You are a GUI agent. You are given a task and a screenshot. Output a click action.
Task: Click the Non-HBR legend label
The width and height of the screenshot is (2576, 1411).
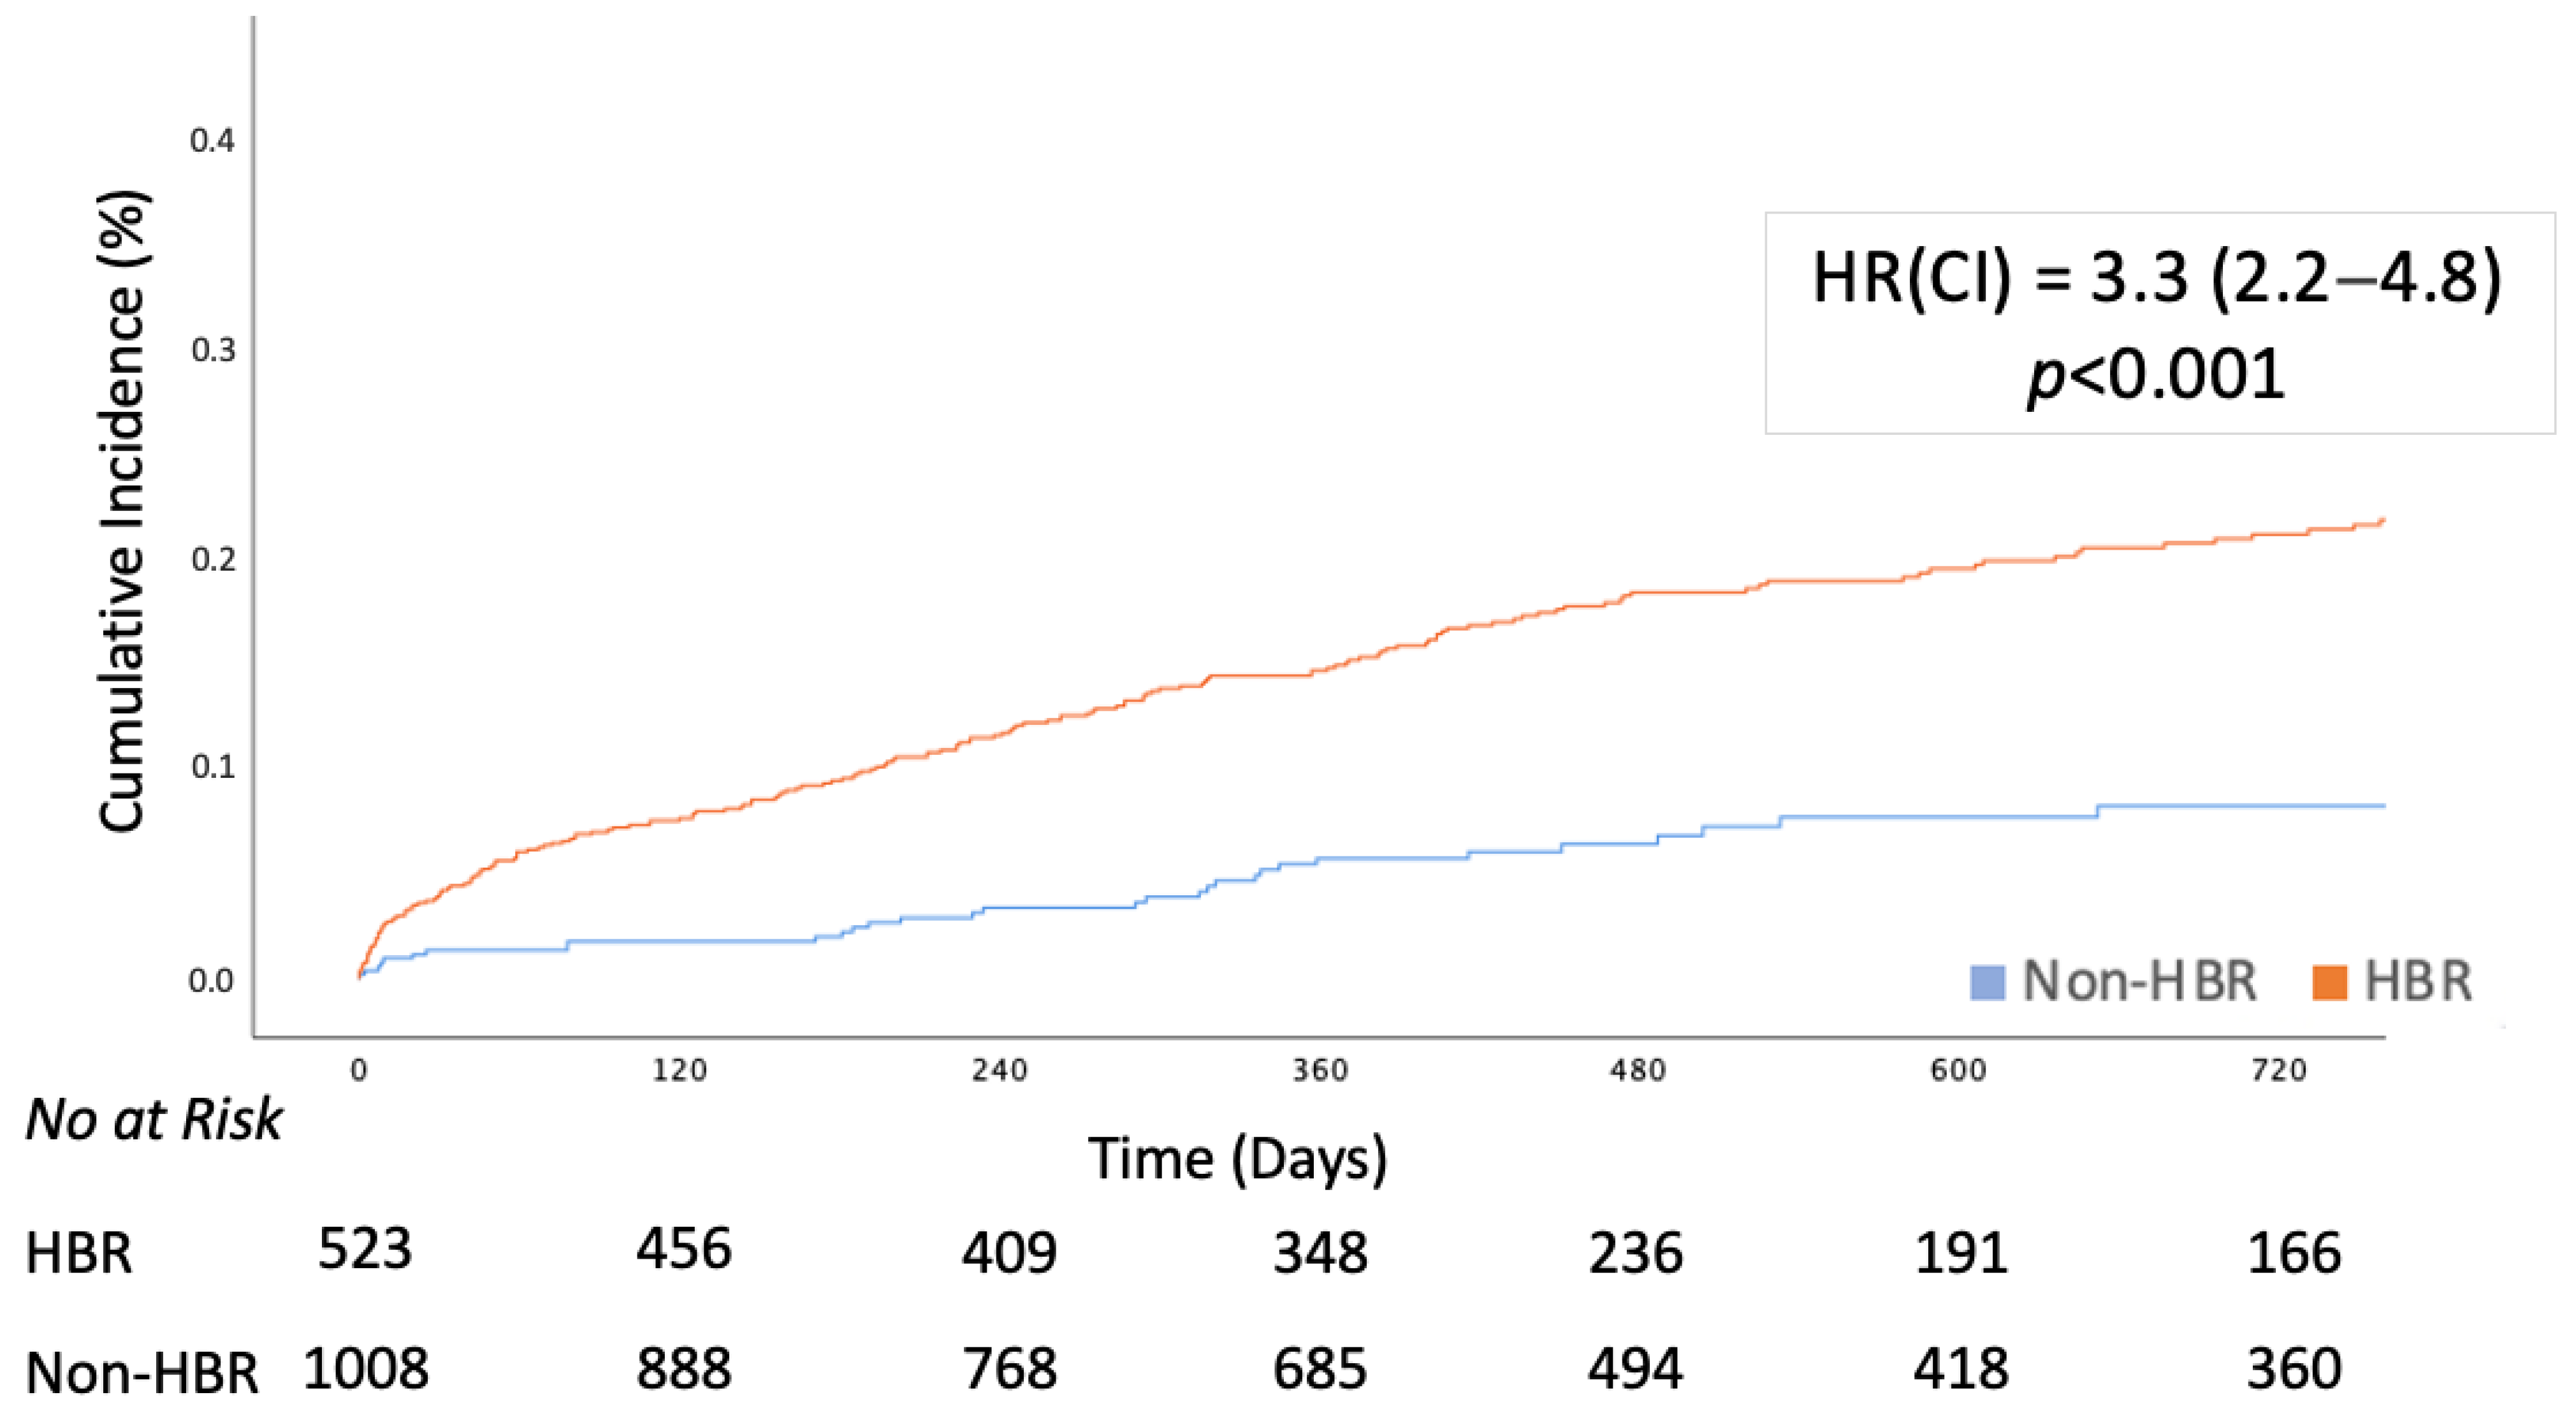tap(2139, 982)
